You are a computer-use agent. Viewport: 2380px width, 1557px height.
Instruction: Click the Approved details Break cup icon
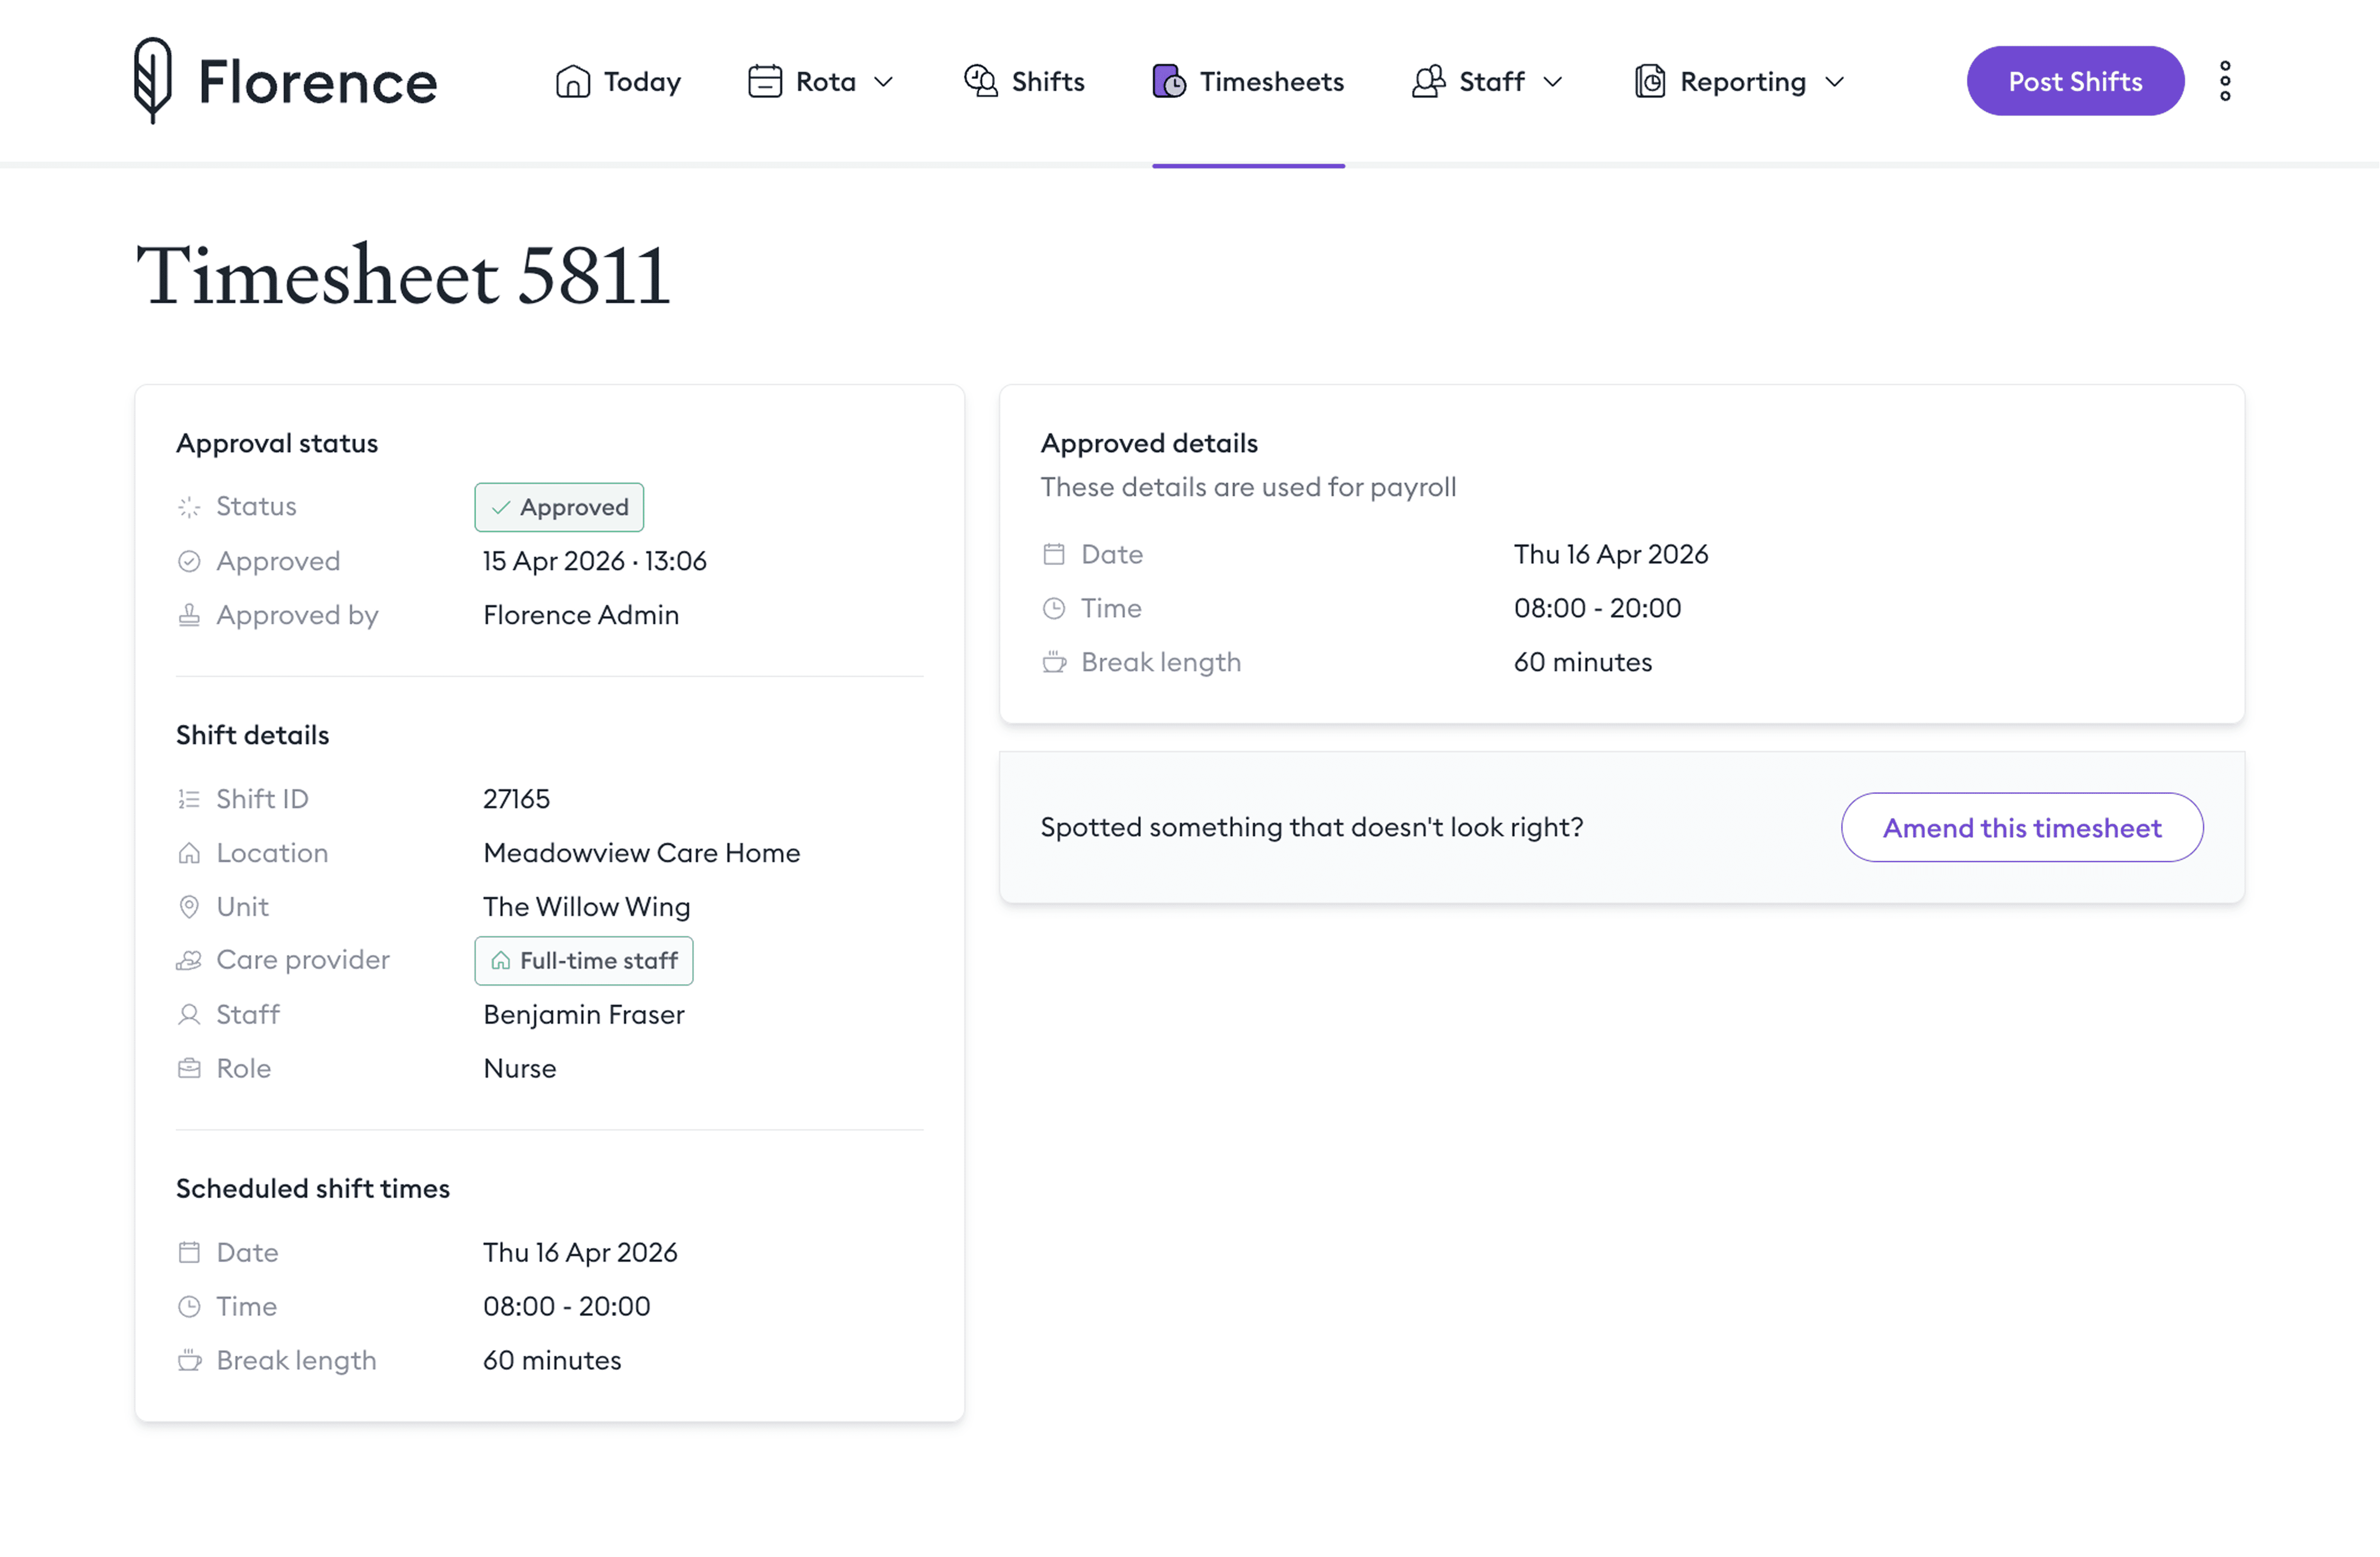click(1054, 662)
